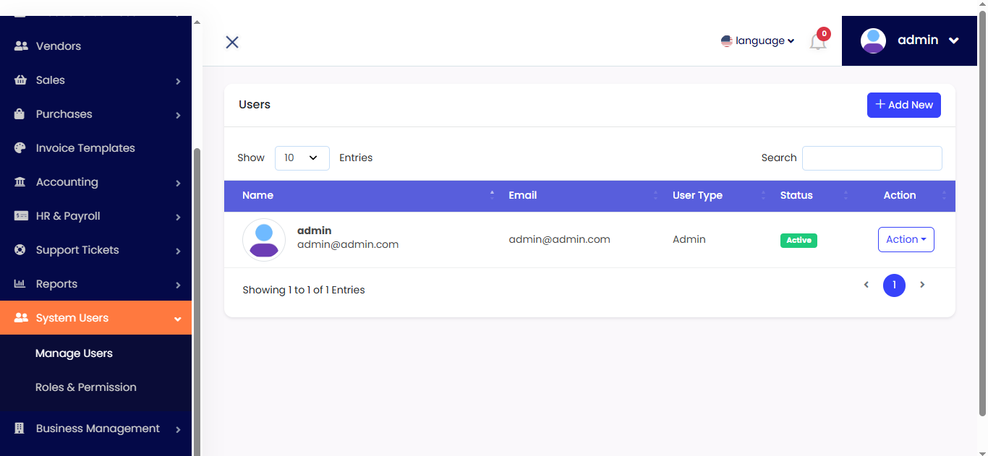The image size is (988, 456).
Task: Click the Accounting bank icon
Action: [x=20, y=181]
